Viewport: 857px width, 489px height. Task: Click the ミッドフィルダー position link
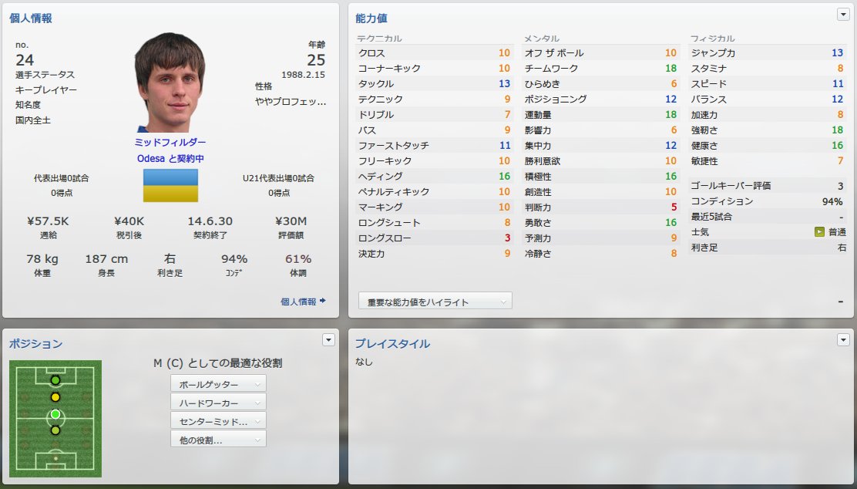point(170,142)
